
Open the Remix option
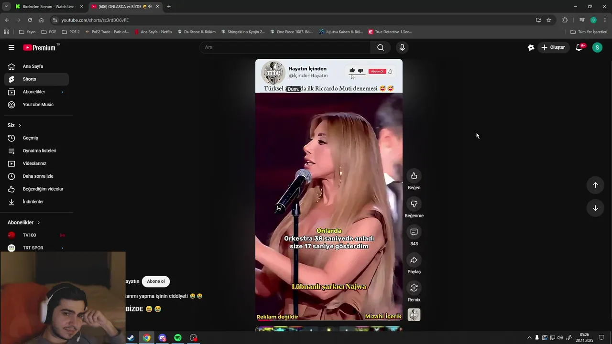[x=414, y=288]
